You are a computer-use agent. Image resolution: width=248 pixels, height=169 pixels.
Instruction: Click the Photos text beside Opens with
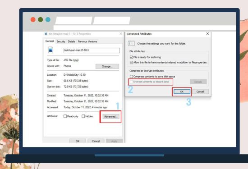coord(67,66)
